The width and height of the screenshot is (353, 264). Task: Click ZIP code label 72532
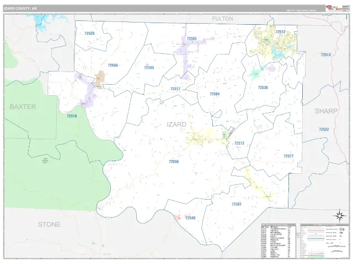click(x=324, y=130)
